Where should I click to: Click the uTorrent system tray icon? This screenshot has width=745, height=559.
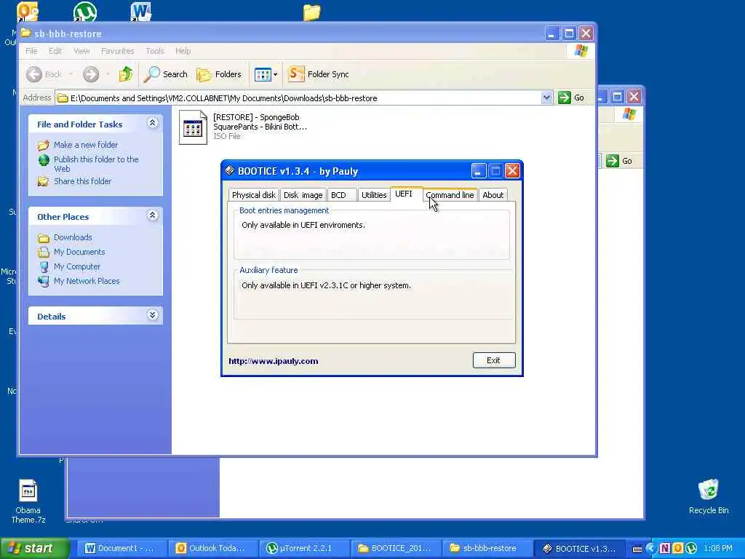click(691, 549)
